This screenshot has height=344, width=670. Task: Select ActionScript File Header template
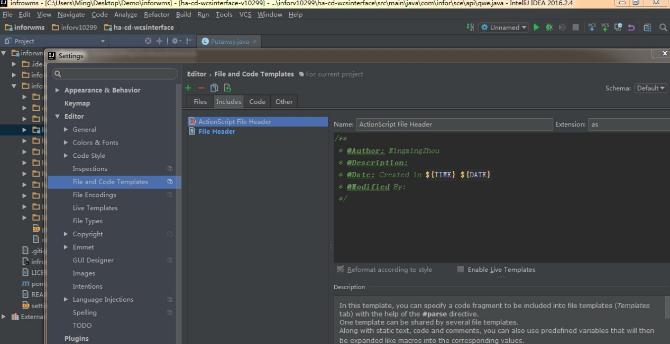pyautogui.click(x=258, y=121)
